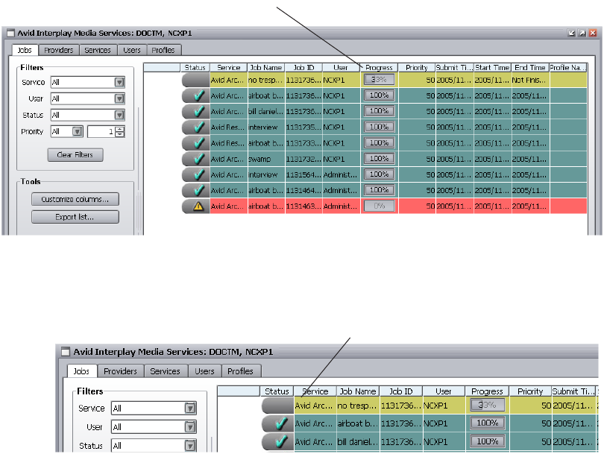Screen dimensions: 604x454
Task: Switch to the Profiles tab in lower window
Action: point(240,371)
